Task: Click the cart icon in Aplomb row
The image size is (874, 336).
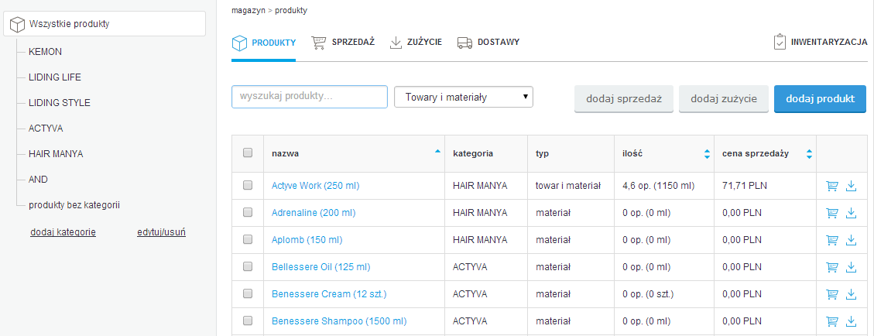Action: [833, 240]
